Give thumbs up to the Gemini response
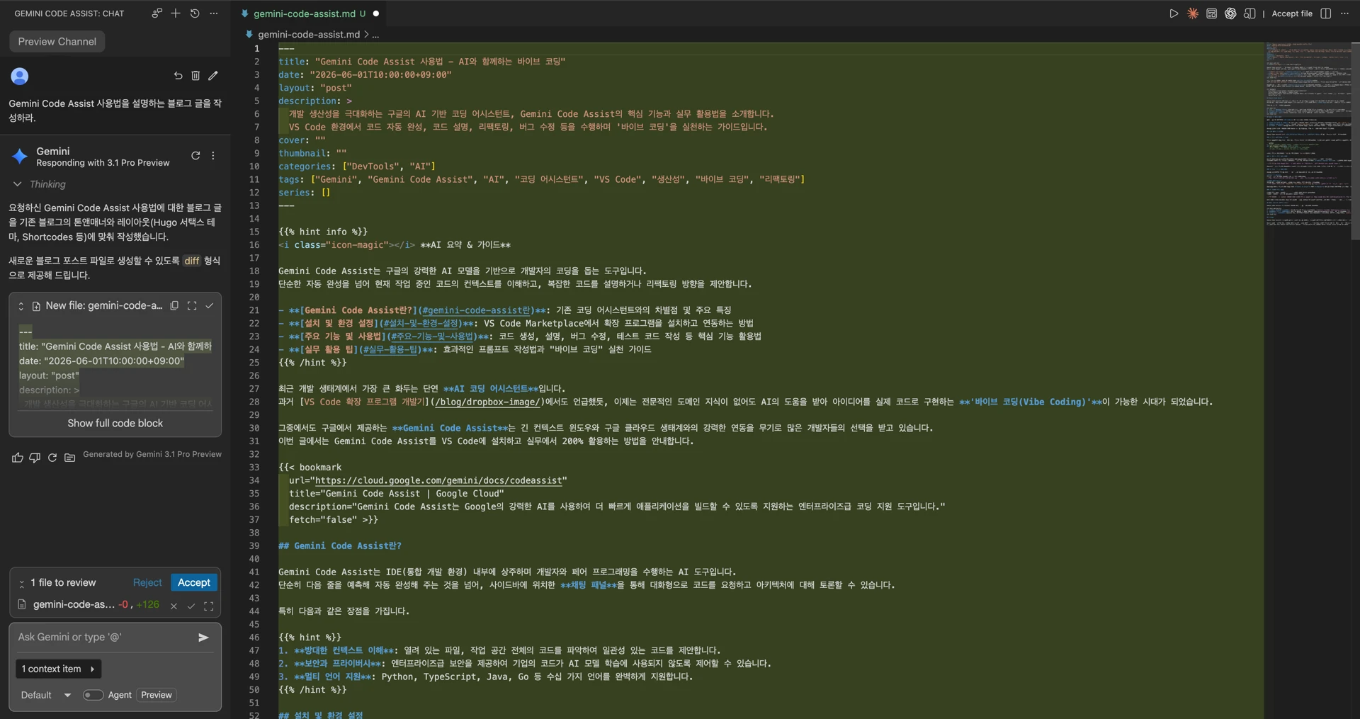 point(18,458)
